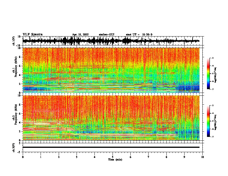Click the "ch.3(V)" axis label

tap(14, 148)
